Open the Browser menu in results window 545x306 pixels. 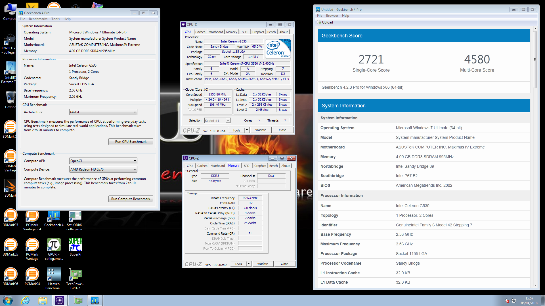coord(332,16)
